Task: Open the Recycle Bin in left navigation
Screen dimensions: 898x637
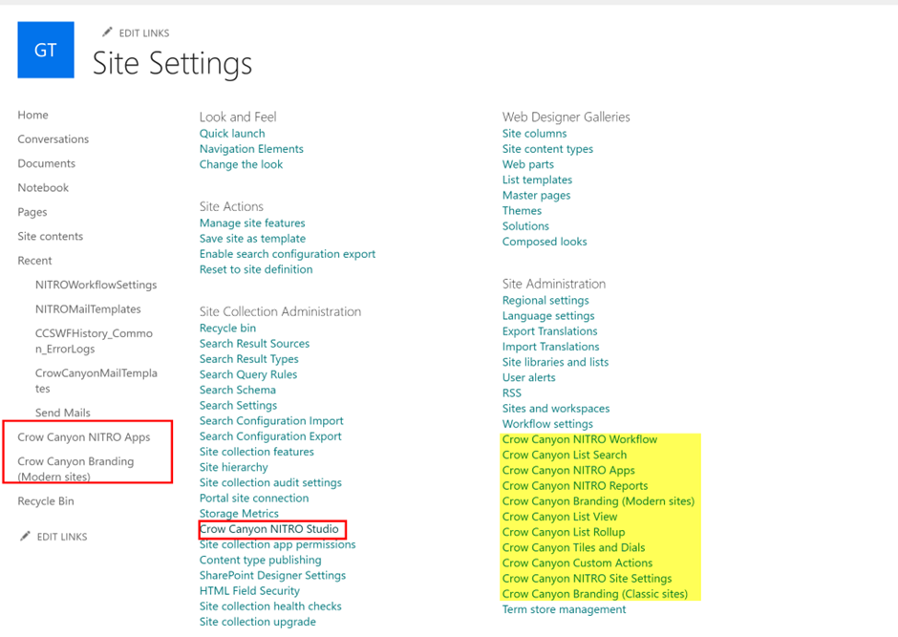Action: pyautogui.click(x=46, y=500)
